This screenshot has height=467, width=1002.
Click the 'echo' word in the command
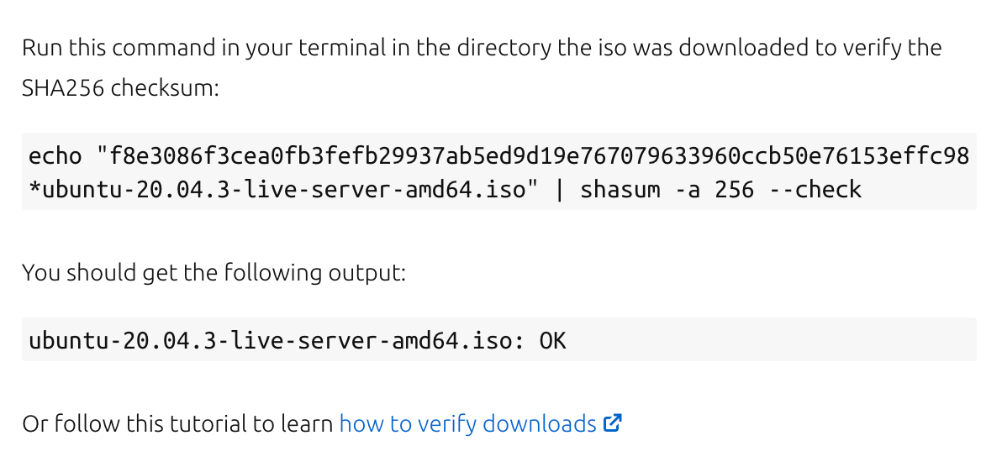click(55, 155)
